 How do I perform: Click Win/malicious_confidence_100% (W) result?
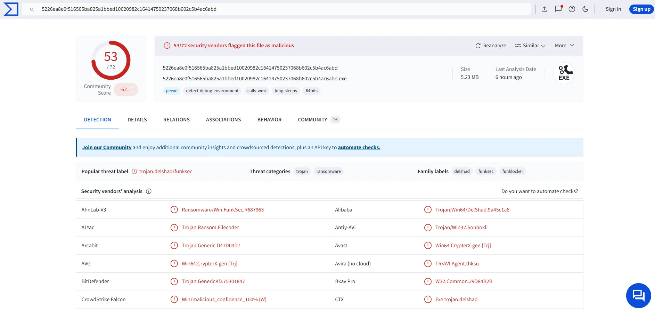point(224,299)
